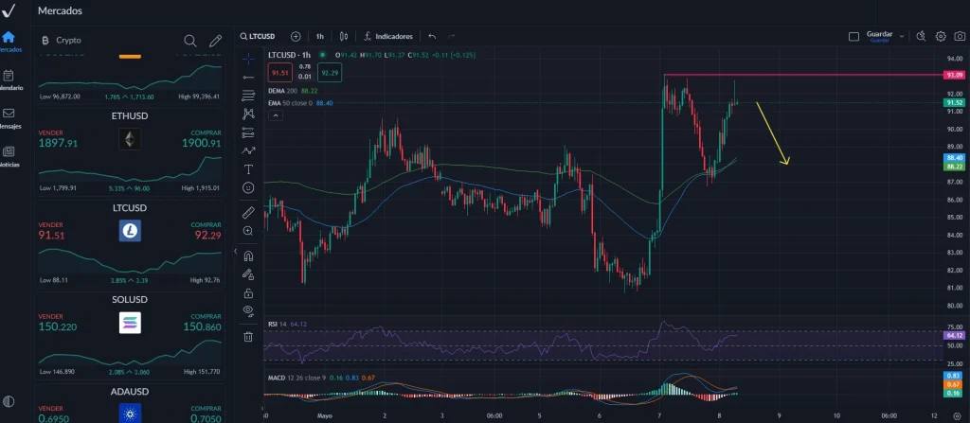Screen dimensions: 970x423
Task: Open the emoji icons tool
Action: (x=248, y=187)
